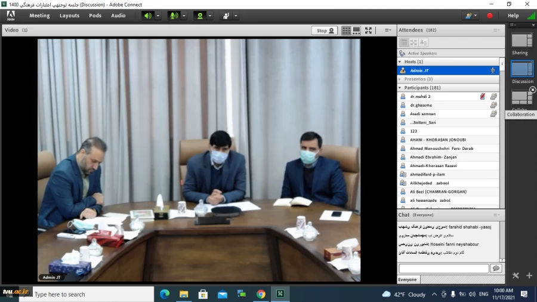Open the status options dropdown arrow

pyautogui.click(x=236, y=16)
